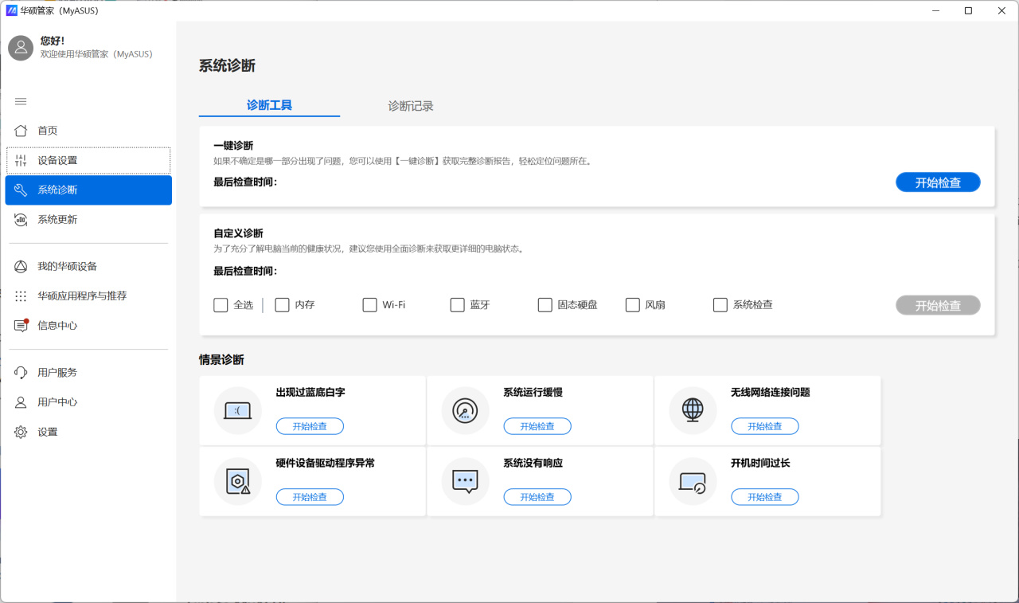Click the home icon beside 首页

coord(21,131)
